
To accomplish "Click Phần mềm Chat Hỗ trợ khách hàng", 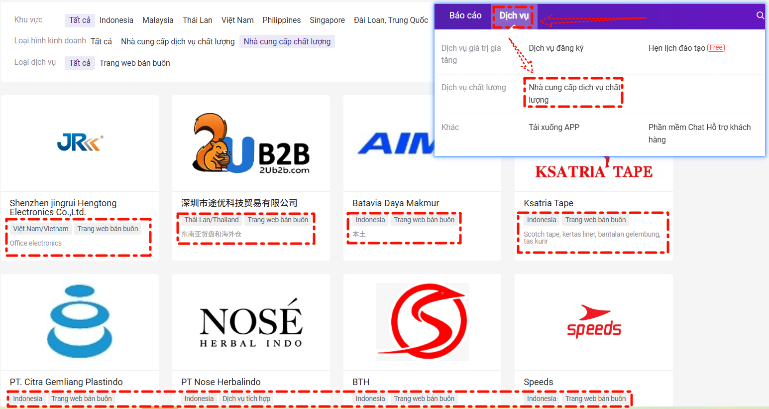I will [699, 133].
